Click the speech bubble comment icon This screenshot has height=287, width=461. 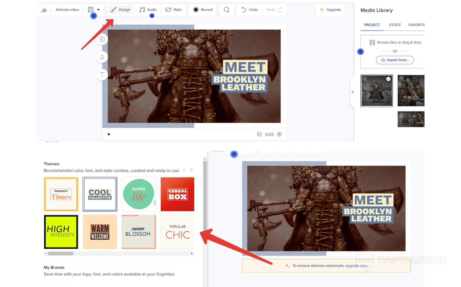[227, 10]
